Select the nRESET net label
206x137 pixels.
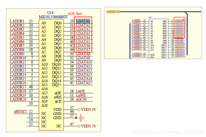pos(20,111)
